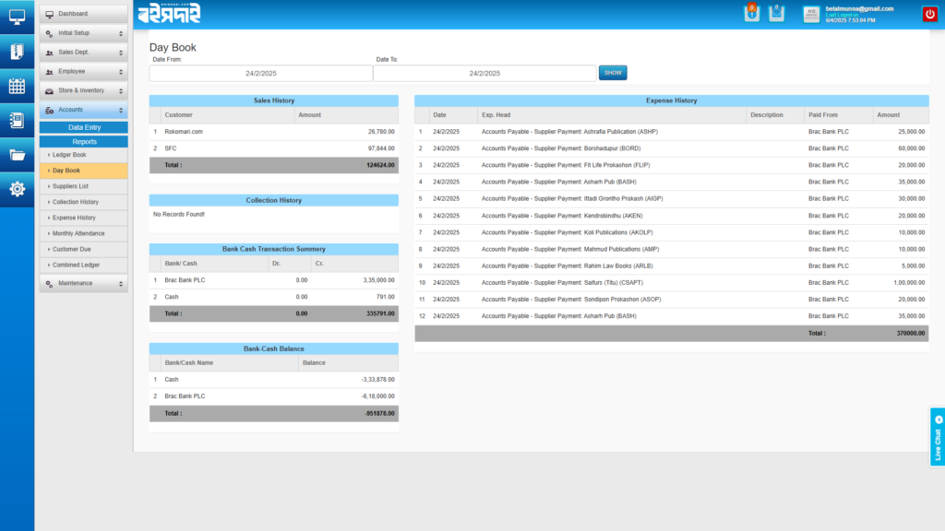
Task: Open the Data Entry section under Accounts
Action: (x=83, y=126)
